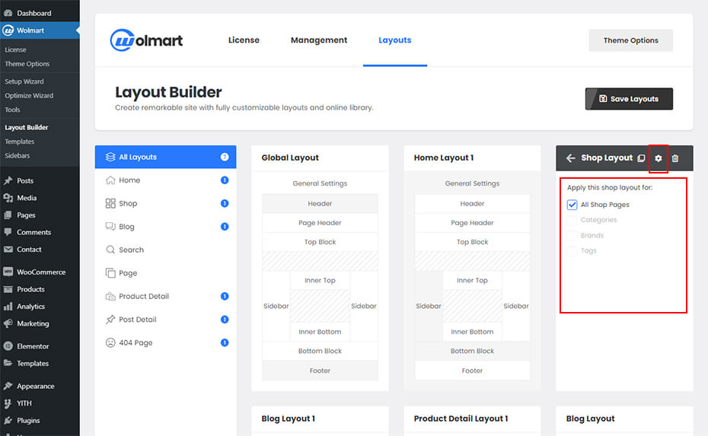Choose the 404 Page layout category

pos(136,342)
